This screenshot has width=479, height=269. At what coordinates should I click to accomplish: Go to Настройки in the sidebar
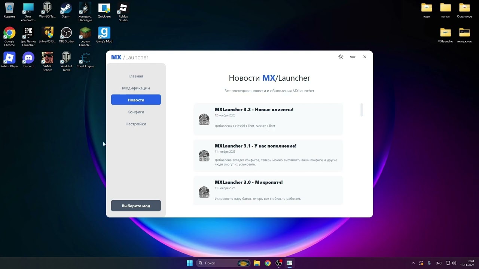(136, 124)
